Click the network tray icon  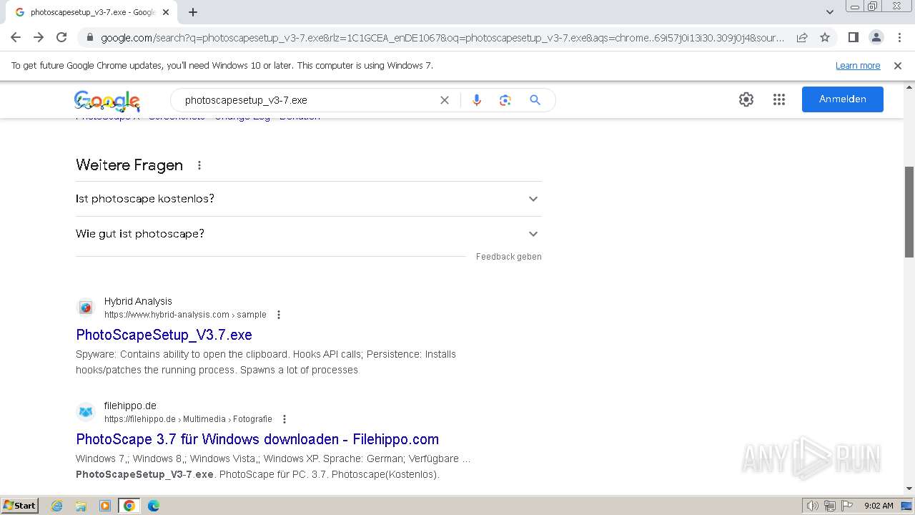tap(830, 506)
